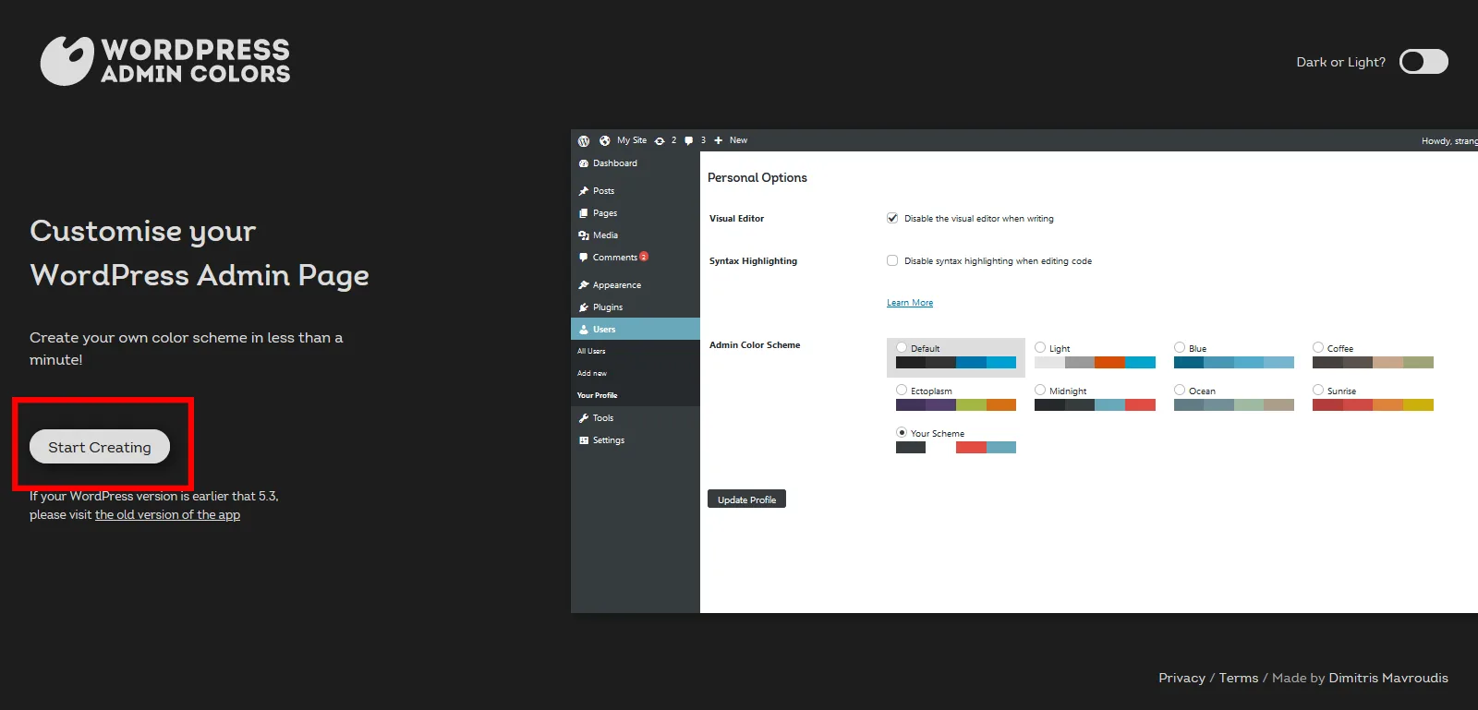This screenshot has width=1478, height=710.
Task: Click the Start Creating button
Action: pyautogui.click(x=100, y=447)
